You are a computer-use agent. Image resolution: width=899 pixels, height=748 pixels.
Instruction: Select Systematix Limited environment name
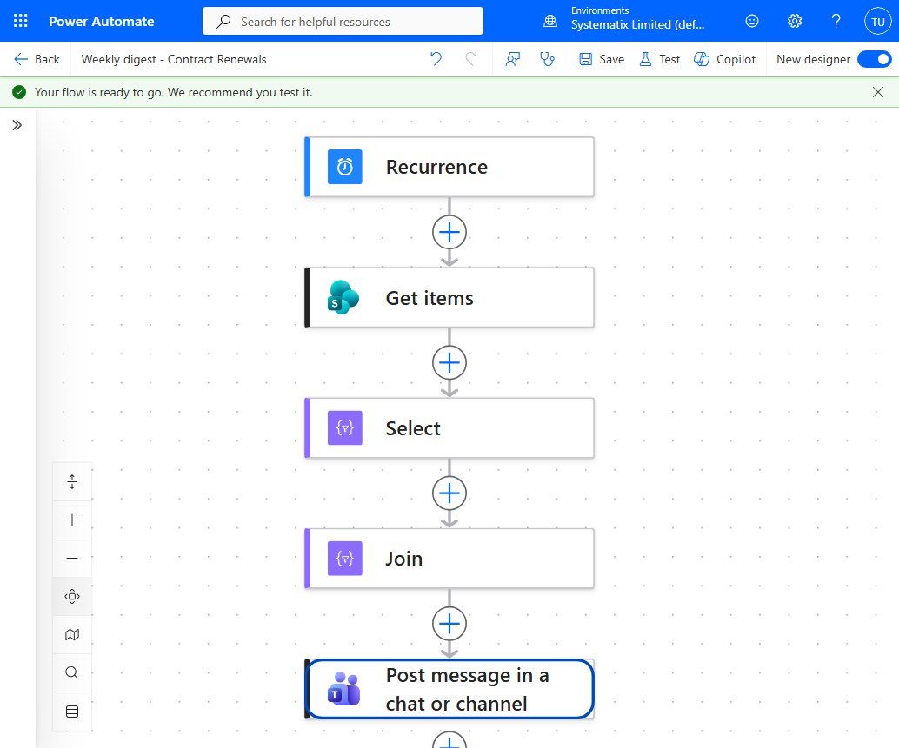pos(637,24)
